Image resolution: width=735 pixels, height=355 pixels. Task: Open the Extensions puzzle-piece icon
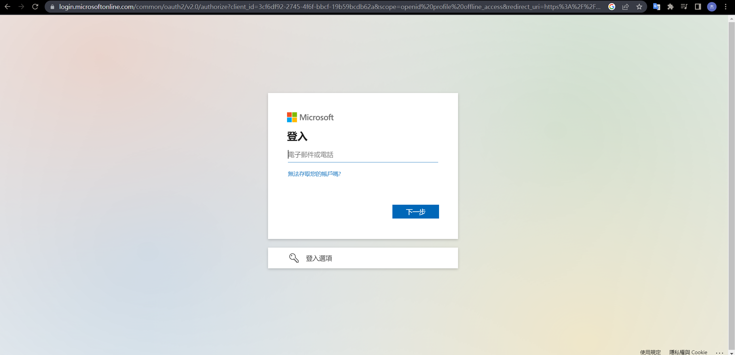click(671, 6)
